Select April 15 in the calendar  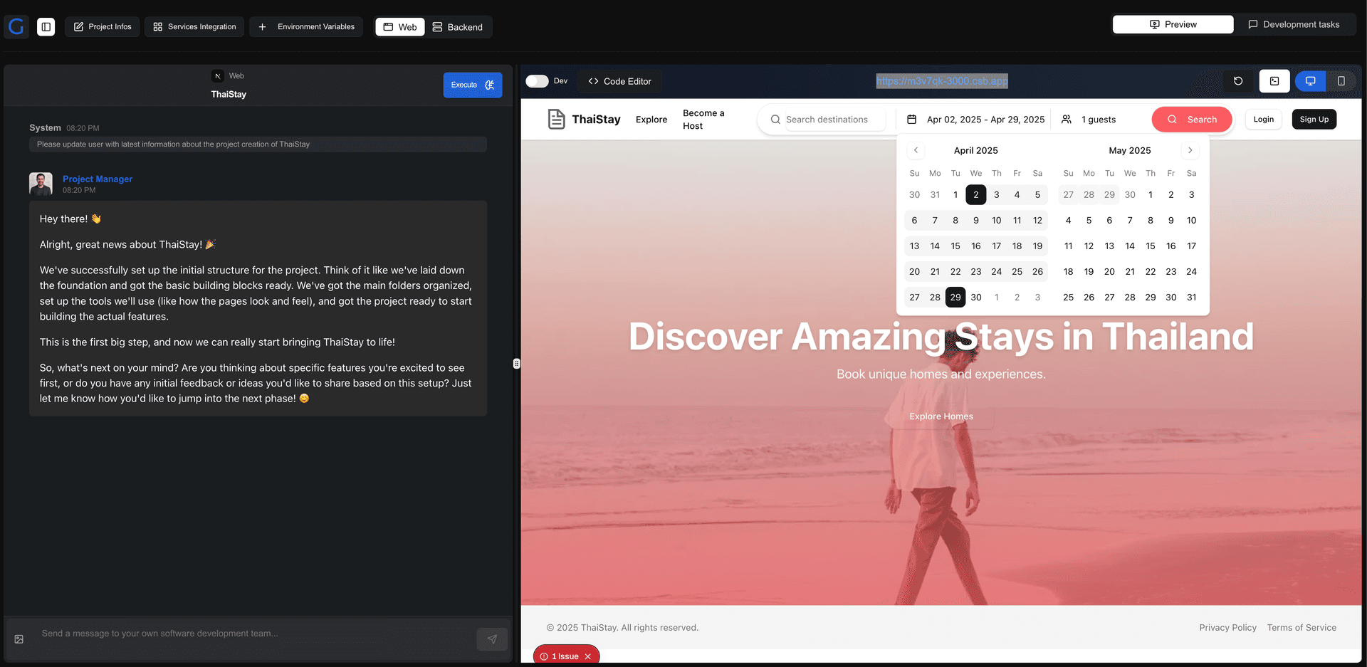[x=955, y=246]
